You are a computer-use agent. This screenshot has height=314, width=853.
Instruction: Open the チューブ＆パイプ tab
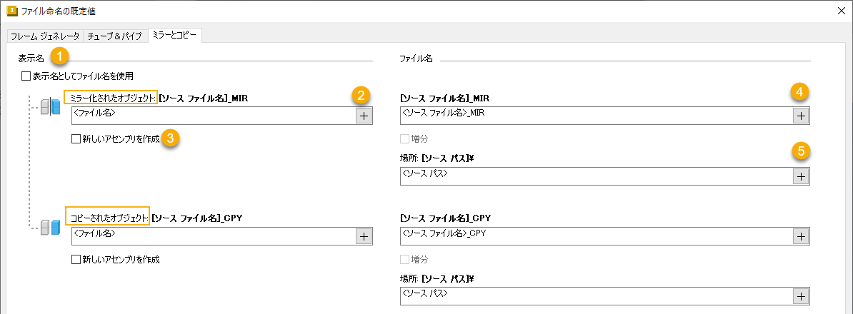(x=116, y=36)
